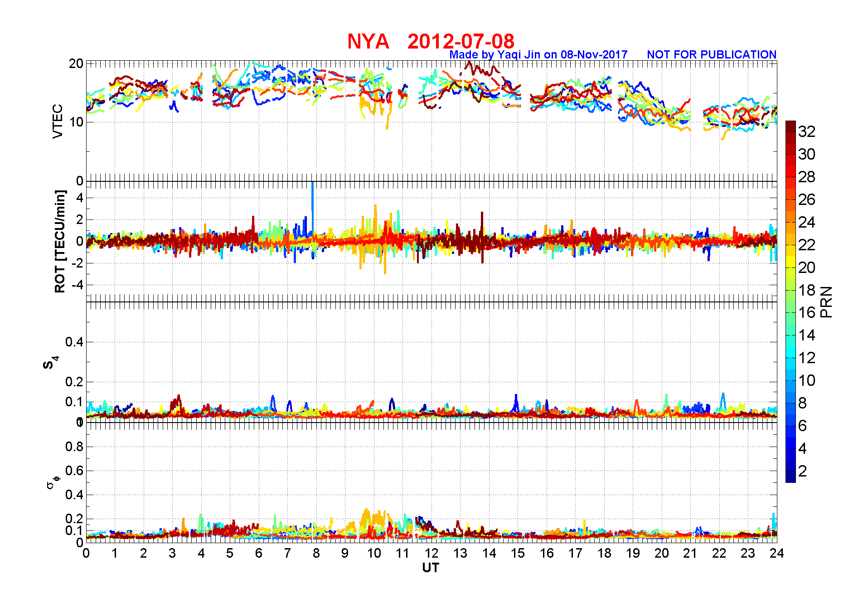Viewport: 863px width, 603px height.
Task: Click colorbar tick label 4
Action: tap(803, 448)
